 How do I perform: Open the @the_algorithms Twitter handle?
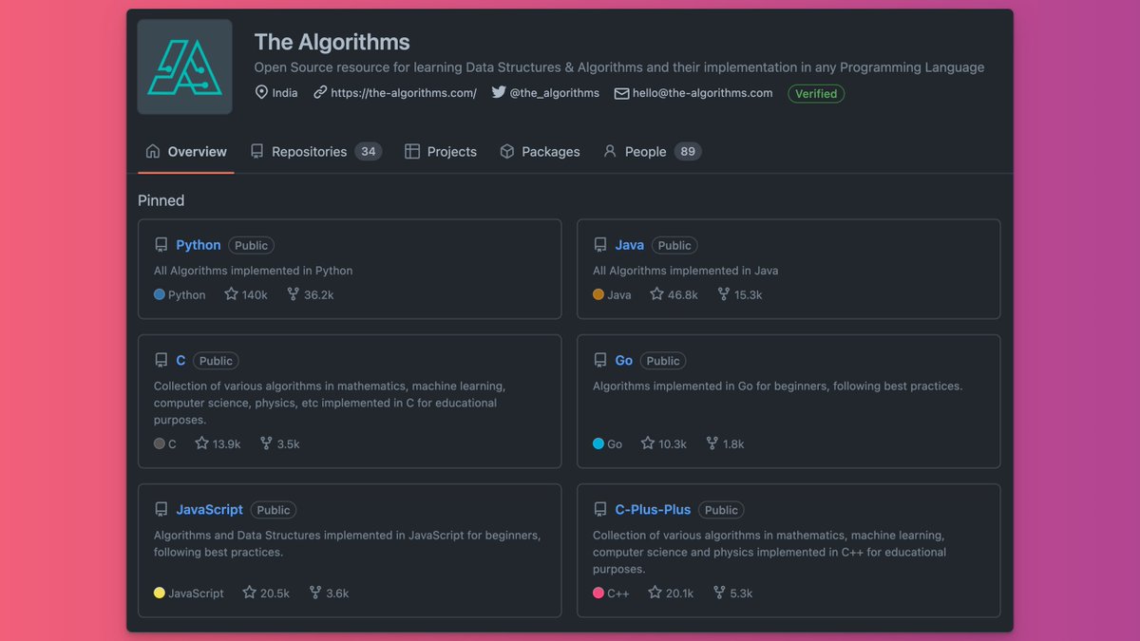555,93
